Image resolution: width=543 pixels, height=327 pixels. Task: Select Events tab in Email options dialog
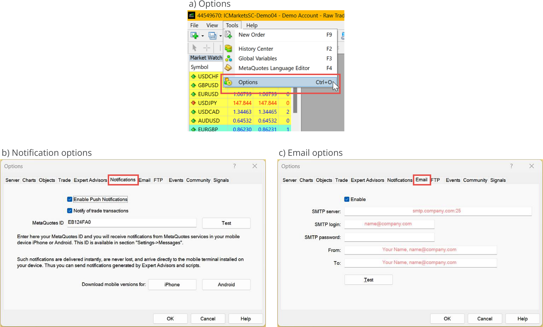coord(453,180)
